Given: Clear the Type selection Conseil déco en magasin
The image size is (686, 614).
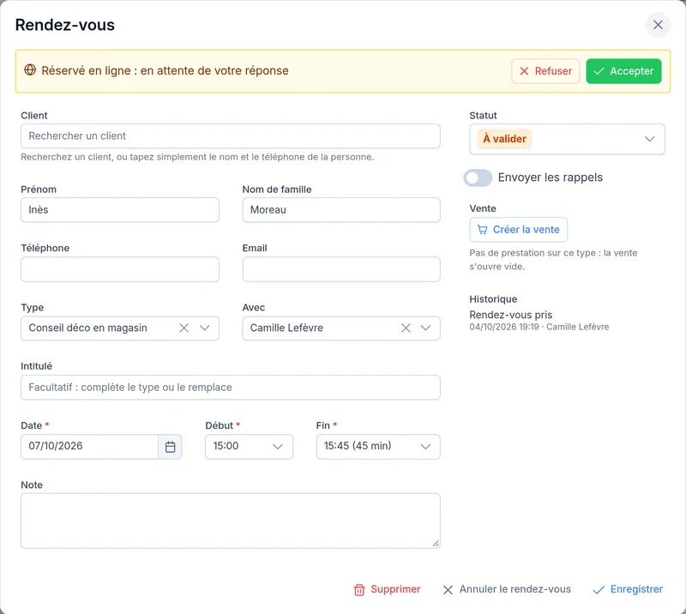Looking at the screenshot, I should 184,328.
